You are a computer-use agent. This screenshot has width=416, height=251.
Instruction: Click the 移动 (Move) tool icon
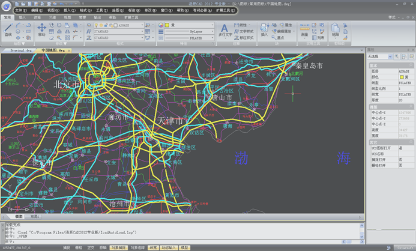[41, 29]
